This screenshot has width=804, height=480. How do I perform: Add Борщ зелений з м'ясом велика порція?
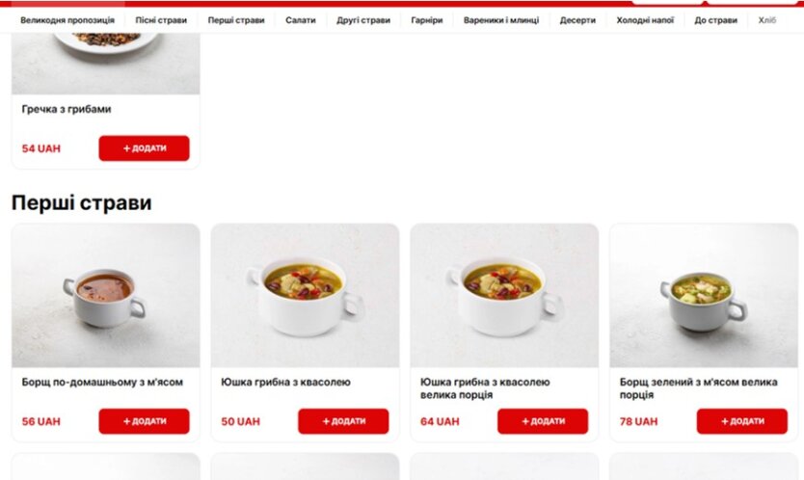click(x=742, y=421)
